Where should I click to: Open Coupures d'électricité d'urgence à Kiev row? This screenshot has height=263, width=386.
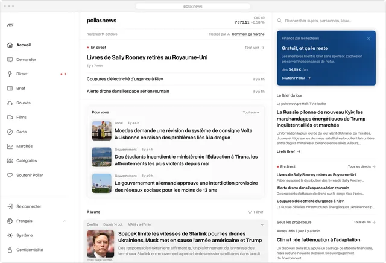pyautogui.click(x=176, y=79)
